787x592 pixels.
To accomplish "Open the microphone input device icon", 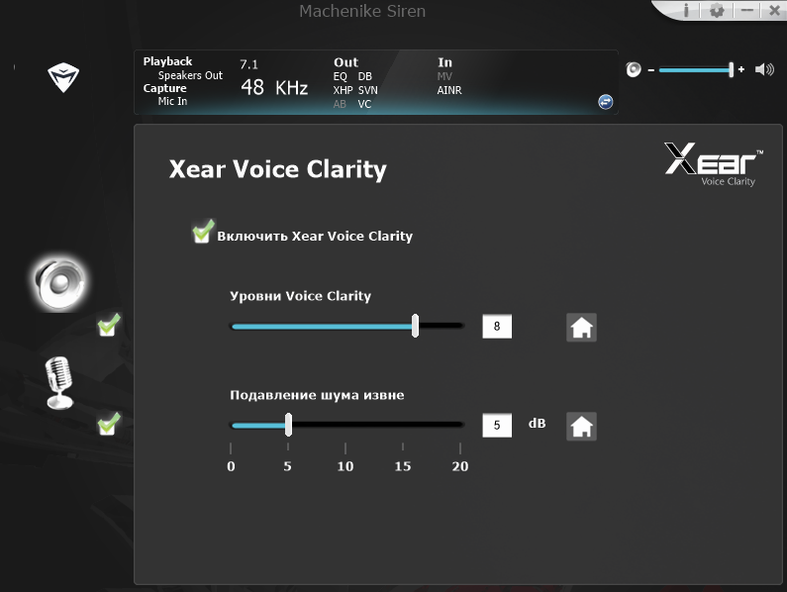I will click(x=59, y=382).
